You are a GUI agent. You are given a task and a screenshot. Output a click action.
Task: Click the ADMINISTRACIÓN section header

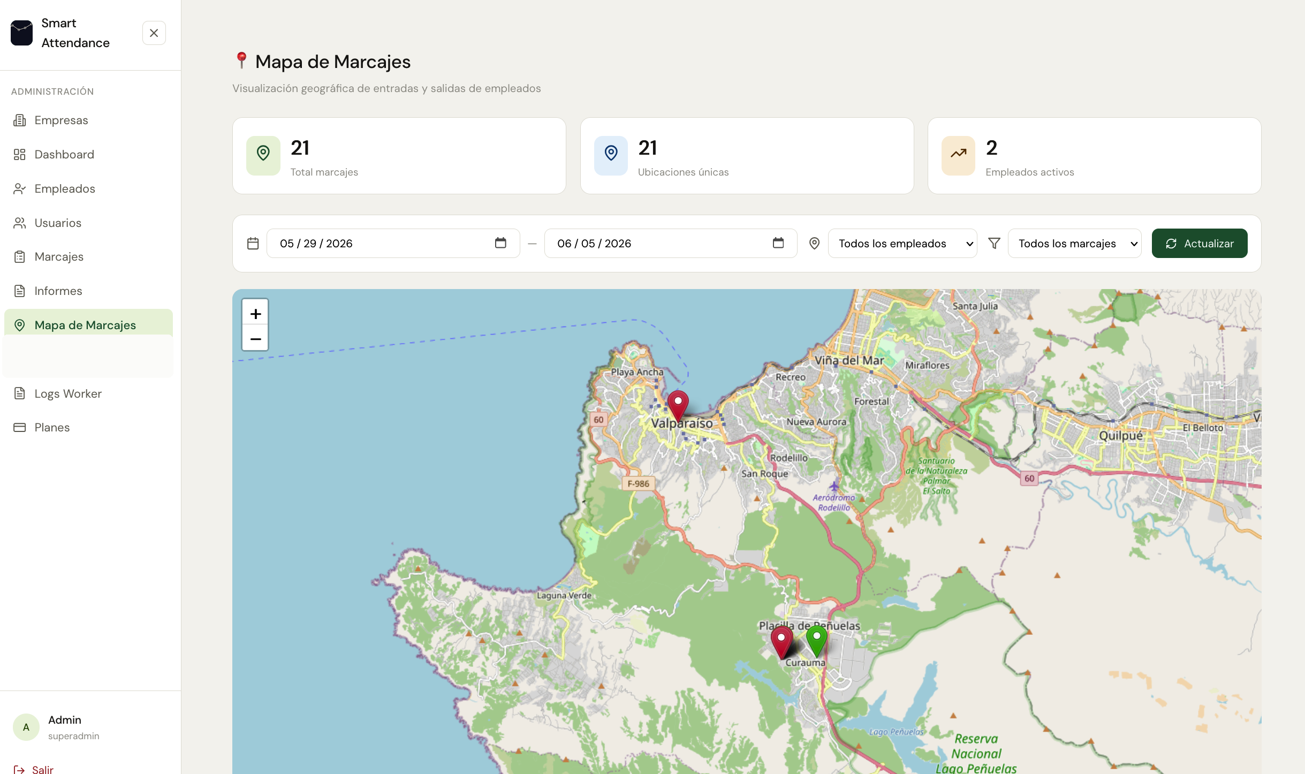point(52,92)
